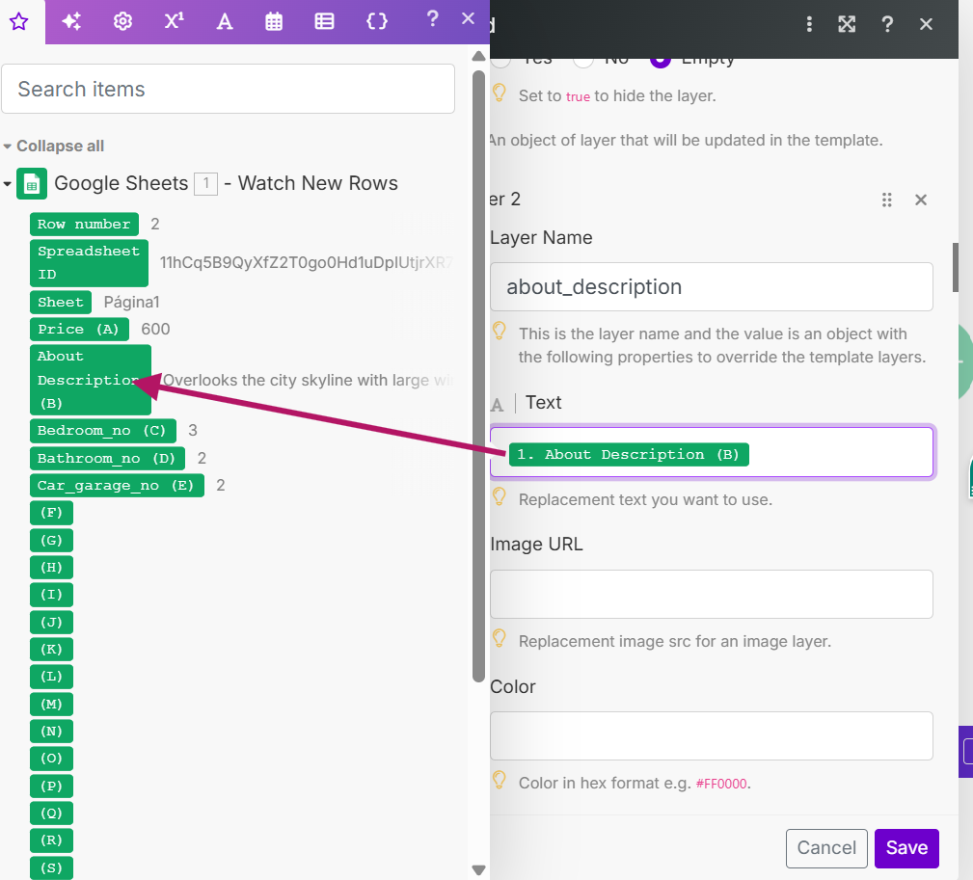973x880 pixels.
Task: Open text functions A tab
Action: click(225, 22)
